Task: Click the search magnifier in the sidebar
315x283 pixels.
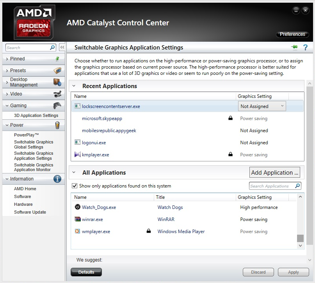Action: (52, 48)
